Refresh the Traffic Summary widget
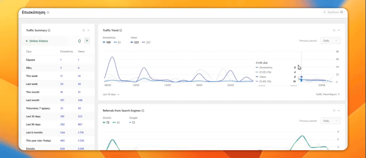 click(84, 30)
